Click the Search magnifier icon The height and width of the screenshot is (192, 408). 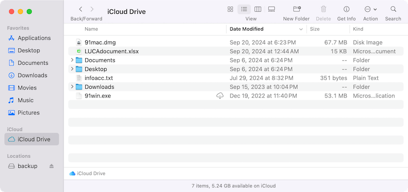(393, 9)
